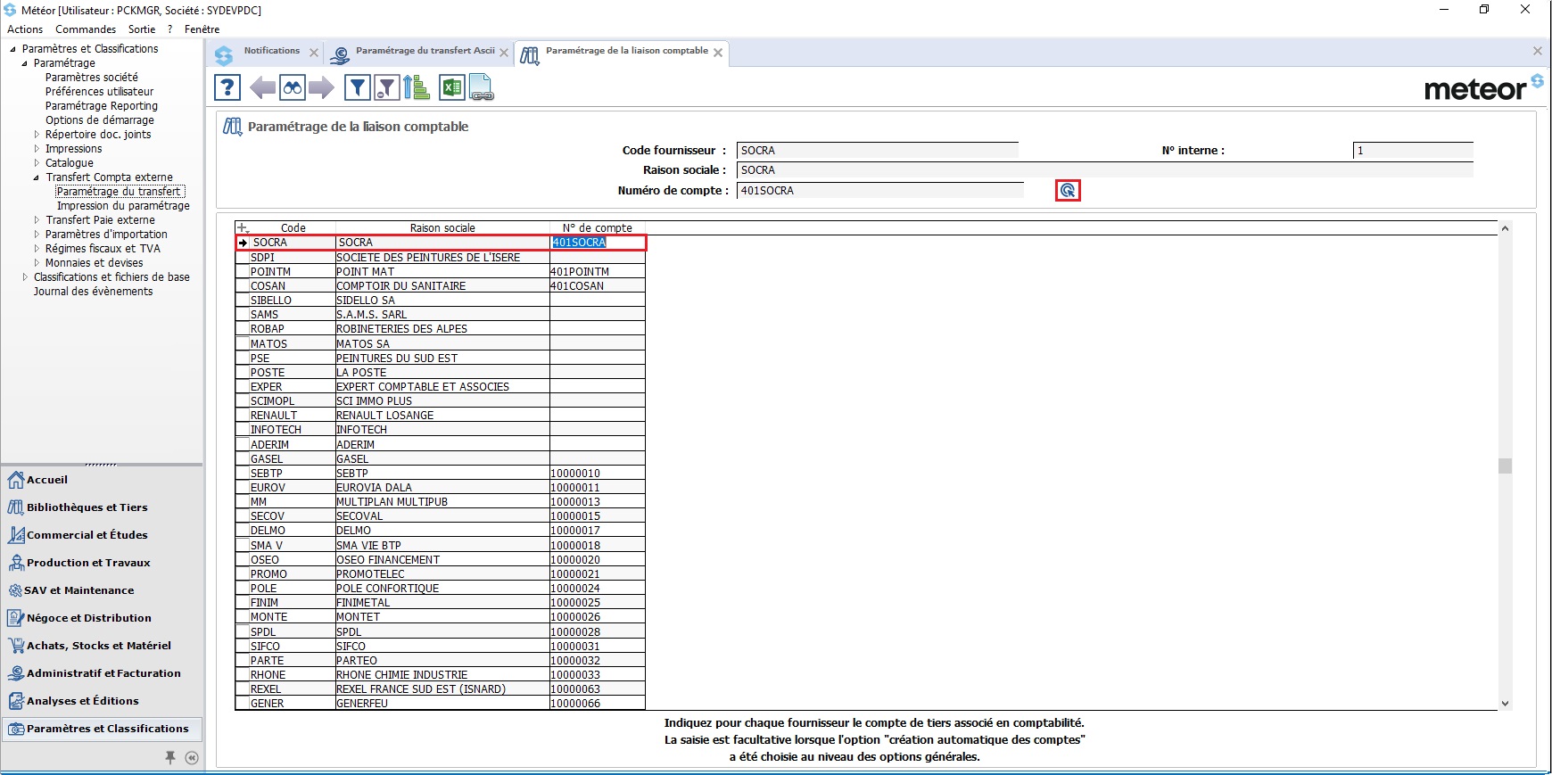This screenshot has height=775, width=1552.
Task: Click the N° interne field
Action: (1413, 151)
